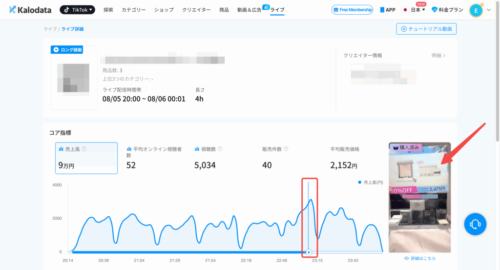This screenshot has width=500, height=270.
Task: Open the 商品 menu item
Action: click(224, 10)
